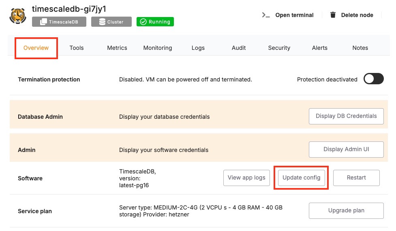This screenshot has height=231, width=396.
Task: Open the Logs tab
Action: click(198, 48)
